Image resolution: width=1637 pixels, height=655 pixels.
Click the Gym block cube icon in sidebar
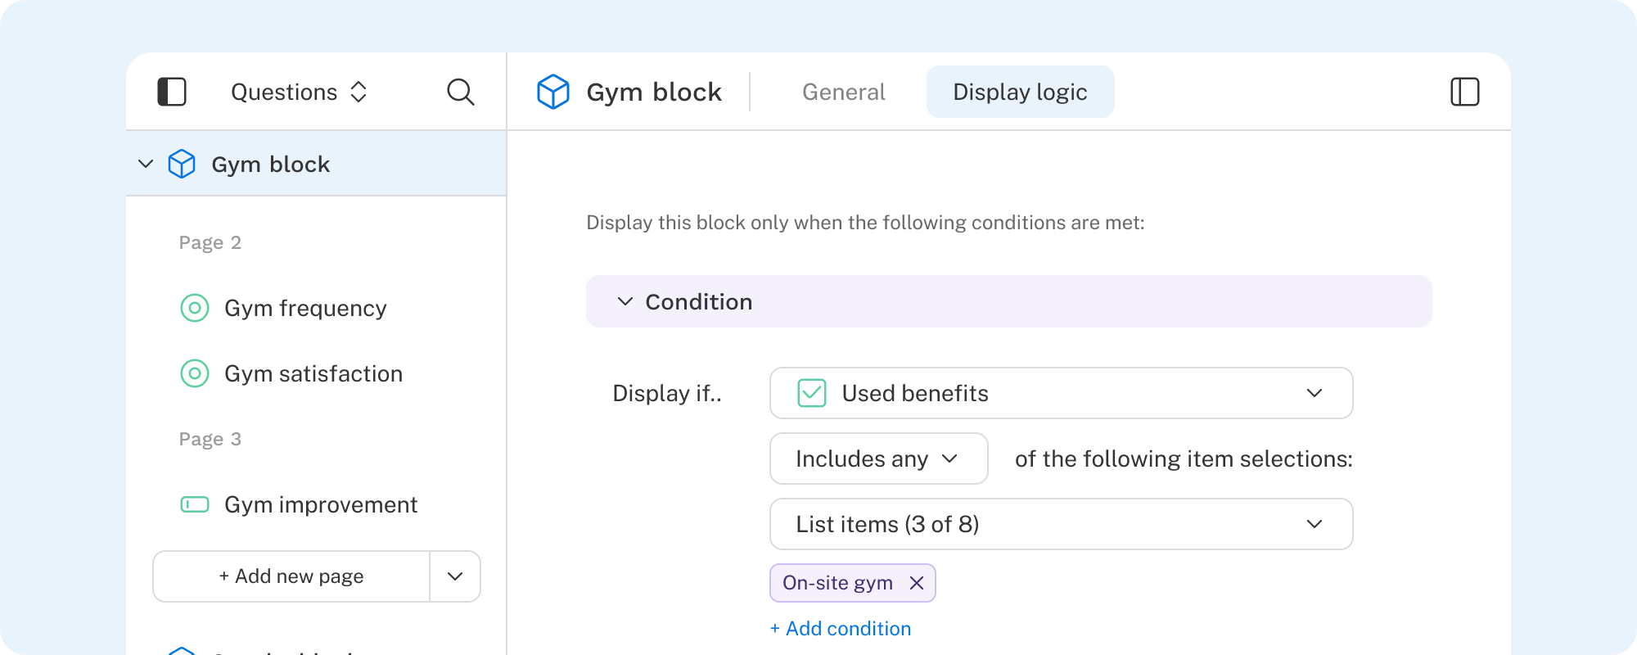182,164
